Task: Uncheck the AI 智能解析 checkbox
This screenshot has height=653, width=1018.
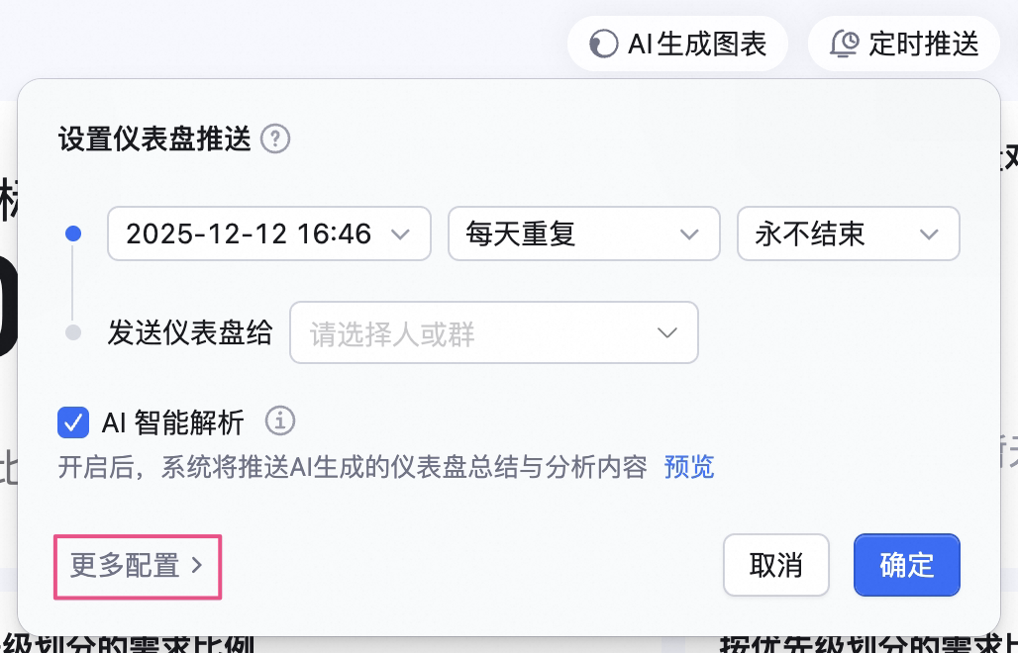Action: click(x=73, y=422)
